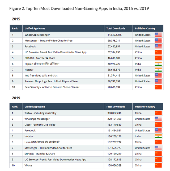Click the 2019 section heading
170x171 pixels.
coord(16,98)
